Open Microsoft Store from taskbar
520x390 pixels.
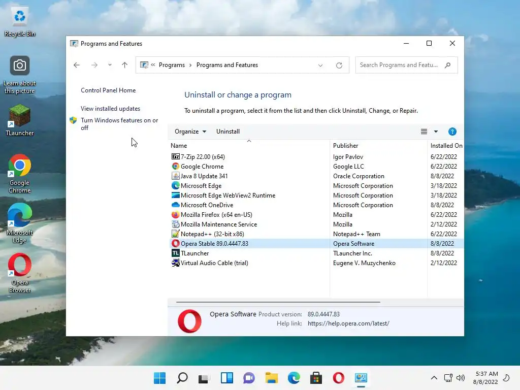pyautogui.click(x=316, y=378)
